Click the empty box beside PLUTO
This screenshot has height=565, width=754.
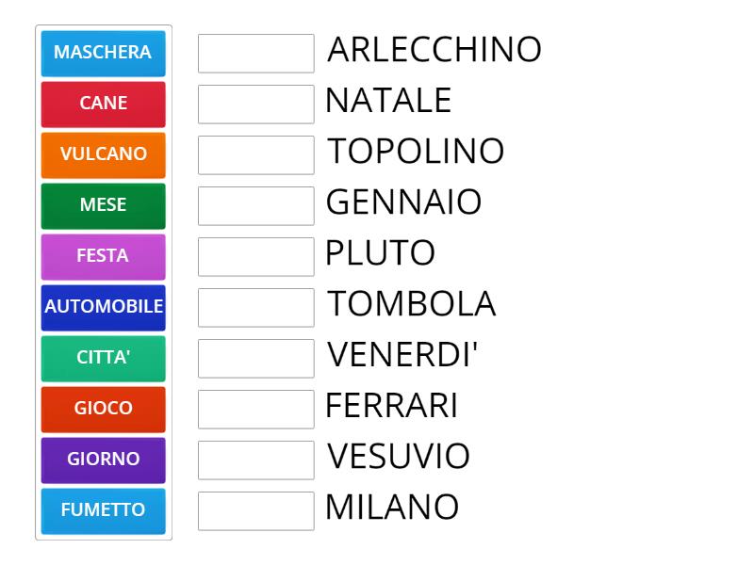pyautogui.click(x=255, y=256)
